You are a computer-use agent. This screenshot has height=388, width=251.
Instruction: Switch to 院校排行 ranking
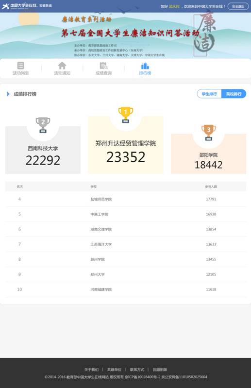click(x=234, y=94)
